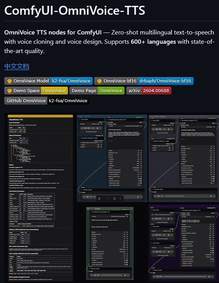This screenshot has width=219, height=283.
Task: Open the model dropdown in Voice Design TTS node
Action: (110, 216)
